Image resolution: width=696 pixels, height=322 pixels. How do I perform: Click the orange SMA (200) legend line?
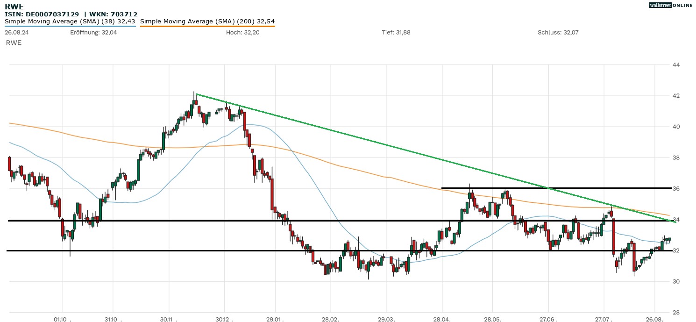point(207,27)
